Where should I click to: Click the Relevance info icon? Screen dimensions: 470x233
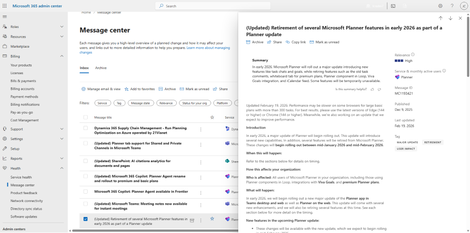[413, 55]
